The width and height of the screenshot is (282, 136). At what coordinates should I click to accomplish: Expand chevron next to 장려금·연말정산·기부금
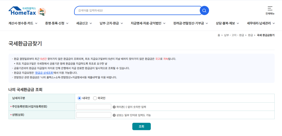(207, 23)
